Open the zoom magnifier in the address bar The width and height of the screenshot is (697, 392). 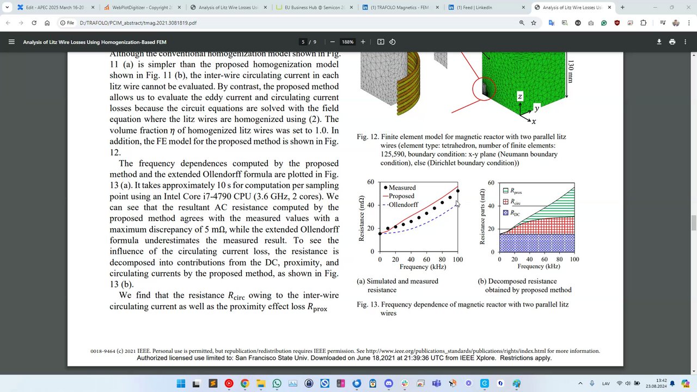pos(522,23)
